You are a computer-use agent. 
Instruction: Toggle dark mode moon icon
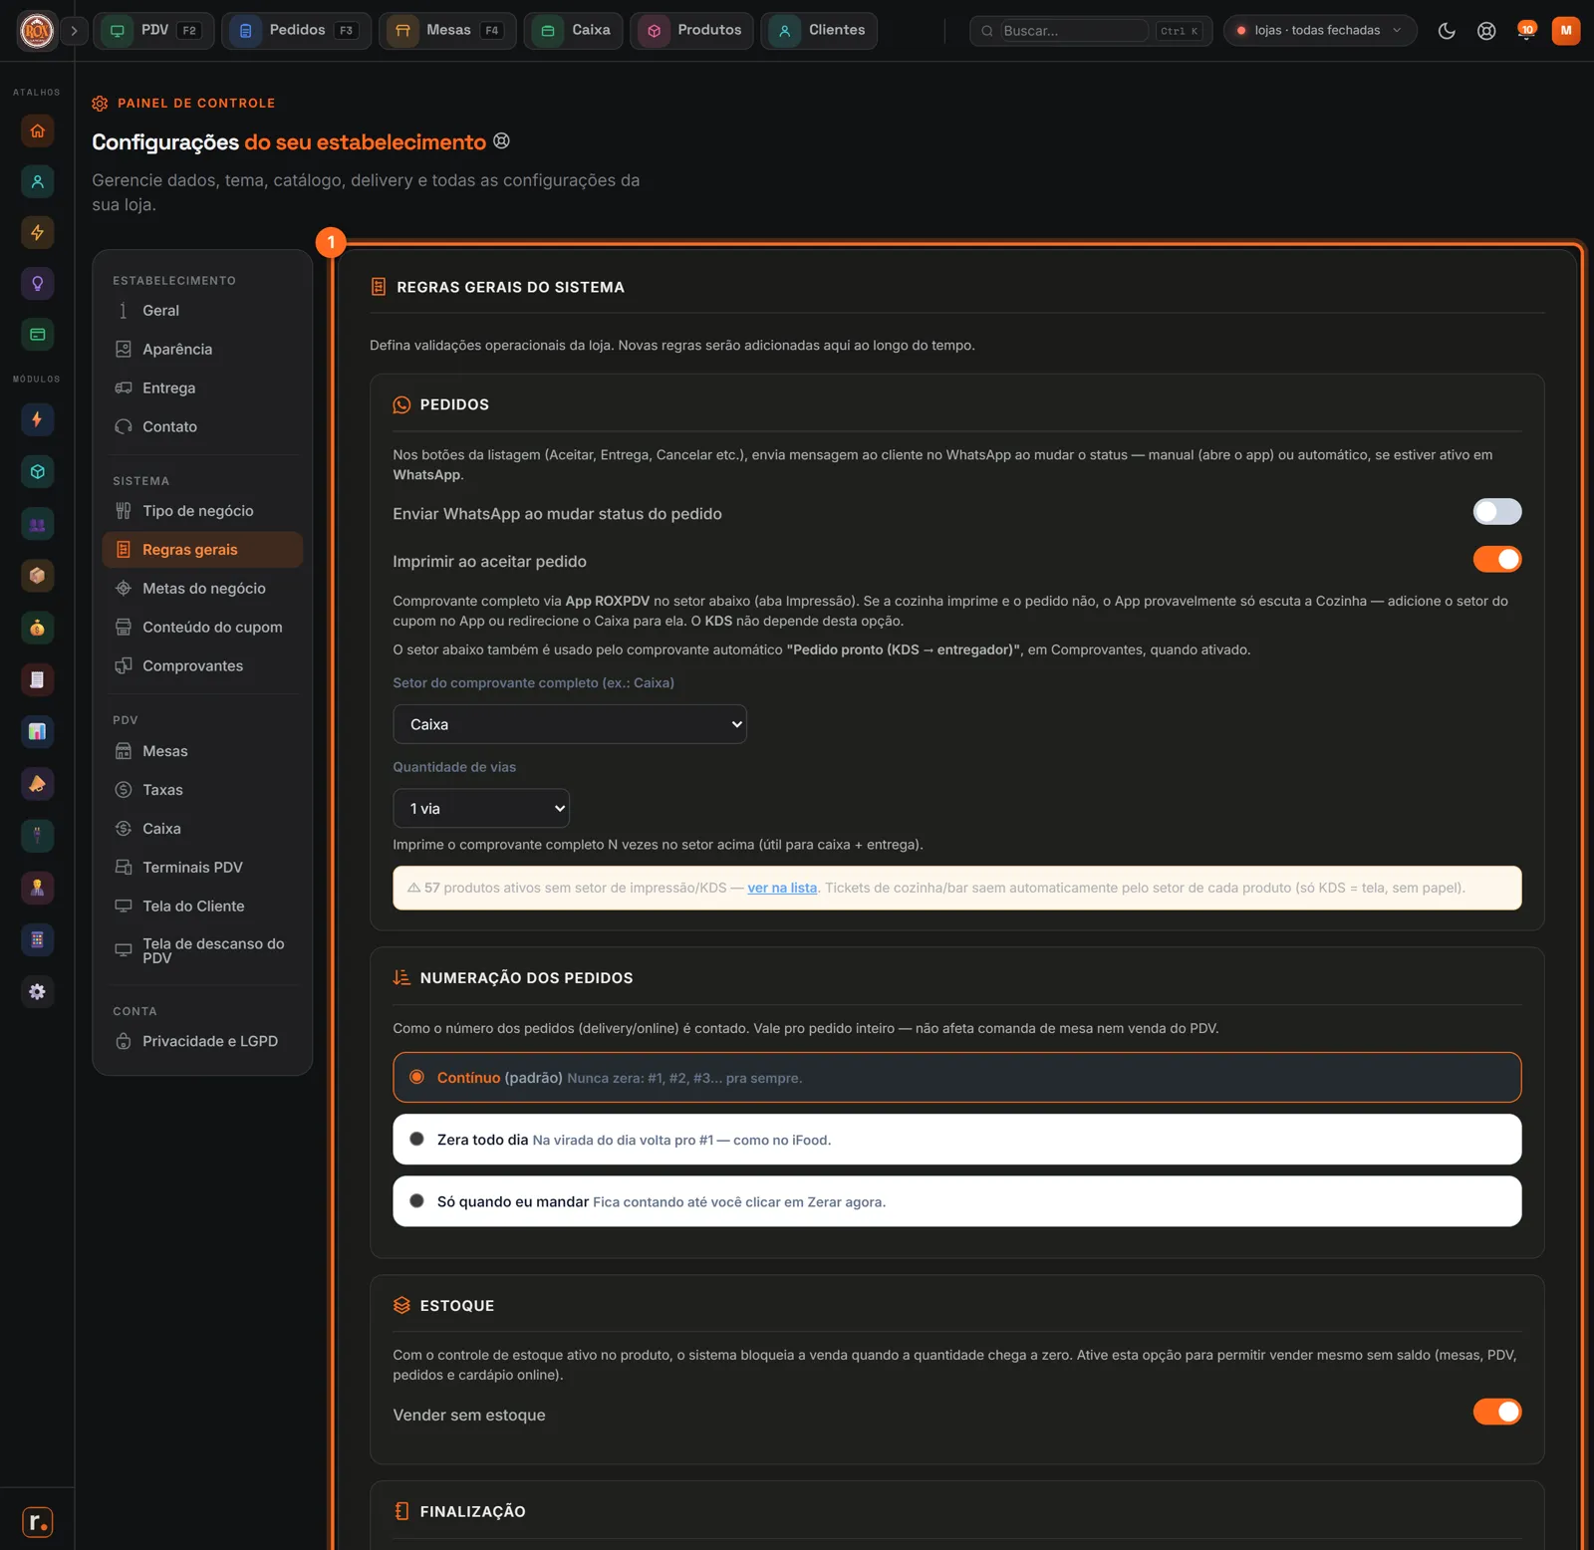[x=1447, y=31]
